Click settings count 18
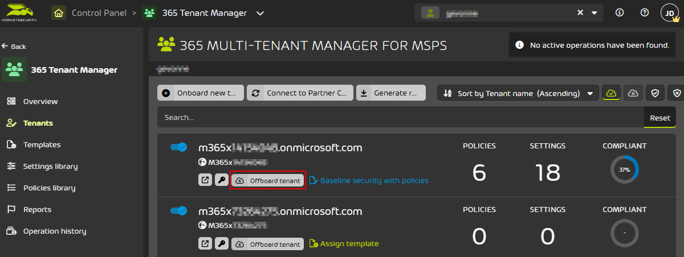The image size is (684, 257). coord(548,172)
